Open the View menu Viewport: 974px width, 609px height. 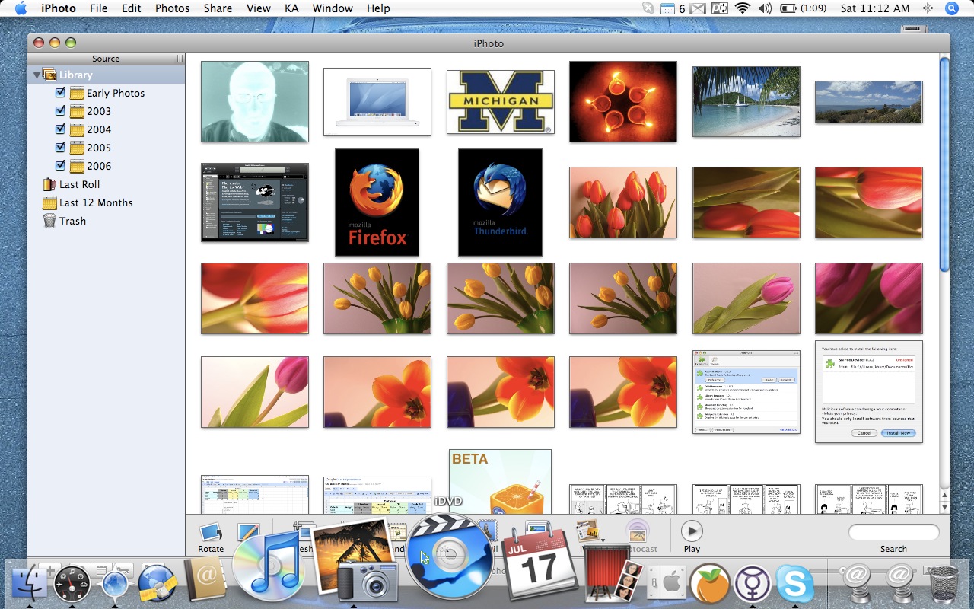pyautogui.click(x=259, y=8)
